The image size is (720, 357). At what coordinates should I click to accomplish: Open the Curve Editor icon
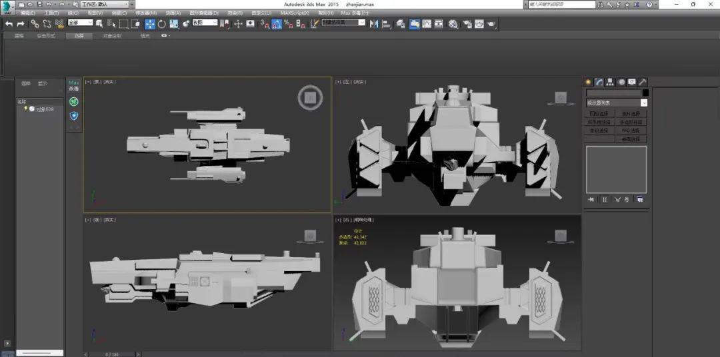[427, 24]
